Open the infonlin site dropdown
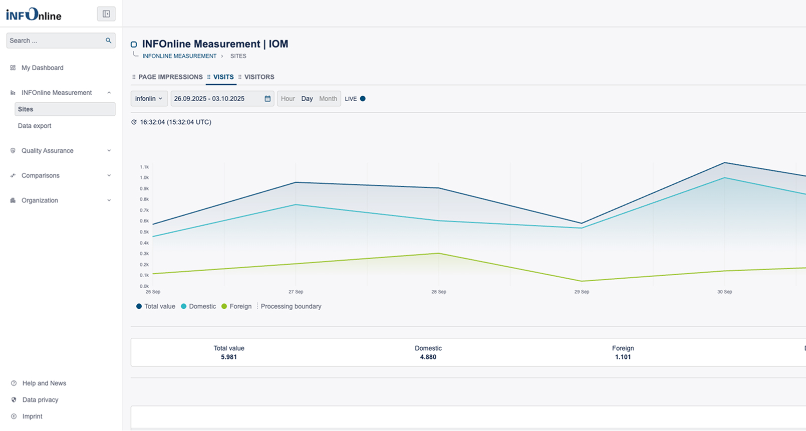 coord(149,99)
